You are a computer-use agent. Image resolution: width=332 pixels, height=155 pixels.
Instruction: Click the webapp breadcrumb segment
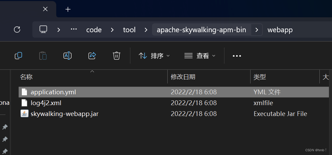[x=280, y=30]
